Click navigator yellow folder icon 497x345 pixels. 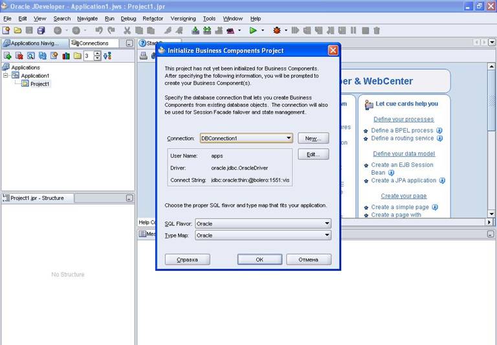tap(78, 56)
